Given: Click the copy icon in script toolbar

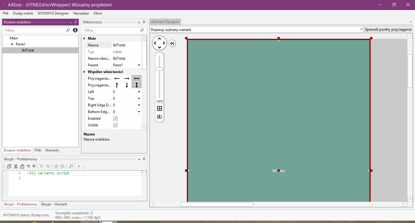Looking at the screenshot, I should tap(9, 166).
